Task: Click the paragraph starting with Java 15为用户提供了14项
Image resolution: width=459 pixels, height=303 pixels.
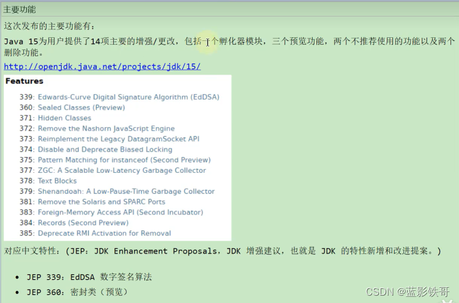Action: coord(229,47)
